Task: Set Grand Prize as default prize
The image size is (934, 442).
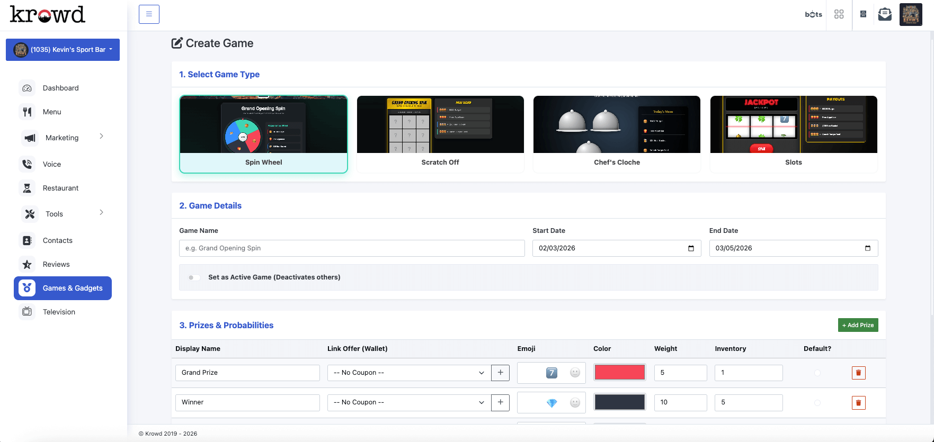Action: (817, 373)
